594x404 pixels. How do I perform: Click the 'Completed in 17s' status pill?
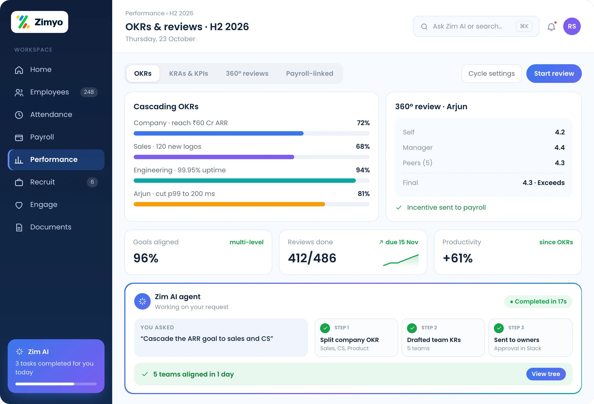tap(538, 302)
